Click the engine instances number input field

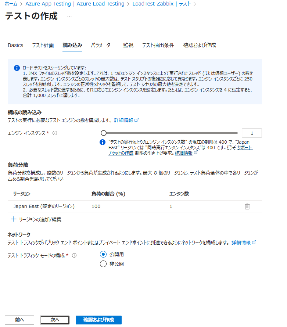click(252, 133)
